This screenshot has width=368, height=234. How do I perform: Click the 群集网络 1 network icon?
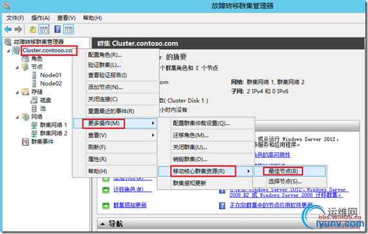(x=34, y=125)
